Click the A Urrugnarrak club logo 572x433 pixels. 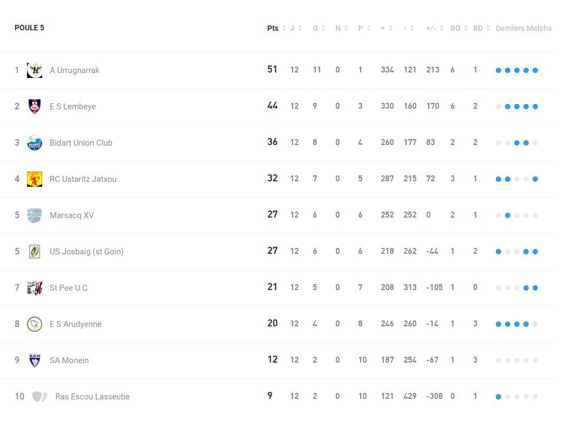(x=35, y=70)
